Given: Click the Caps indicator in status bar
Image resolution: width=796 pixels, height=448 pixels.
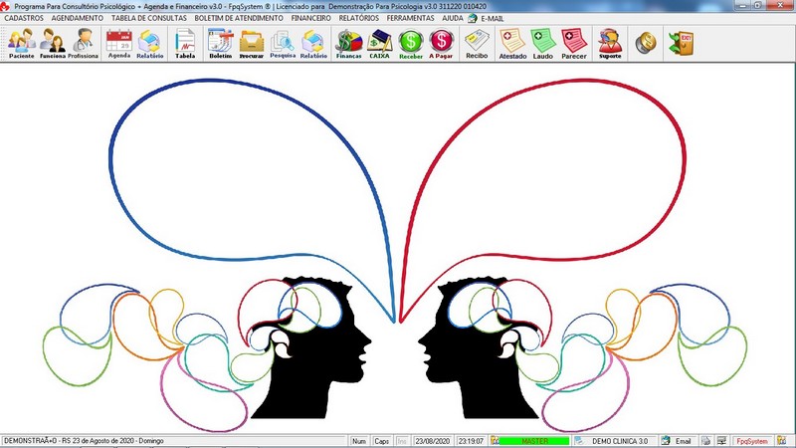Looking at the screenshot, I should pos(382,441).
